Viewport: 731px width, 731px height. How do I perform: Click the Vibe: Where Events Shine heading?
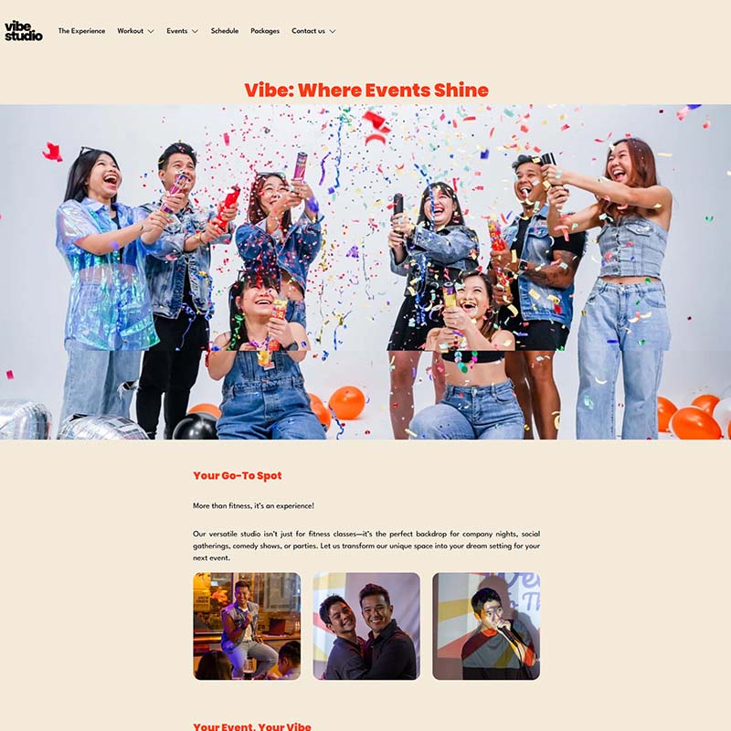tap(366, 90)
